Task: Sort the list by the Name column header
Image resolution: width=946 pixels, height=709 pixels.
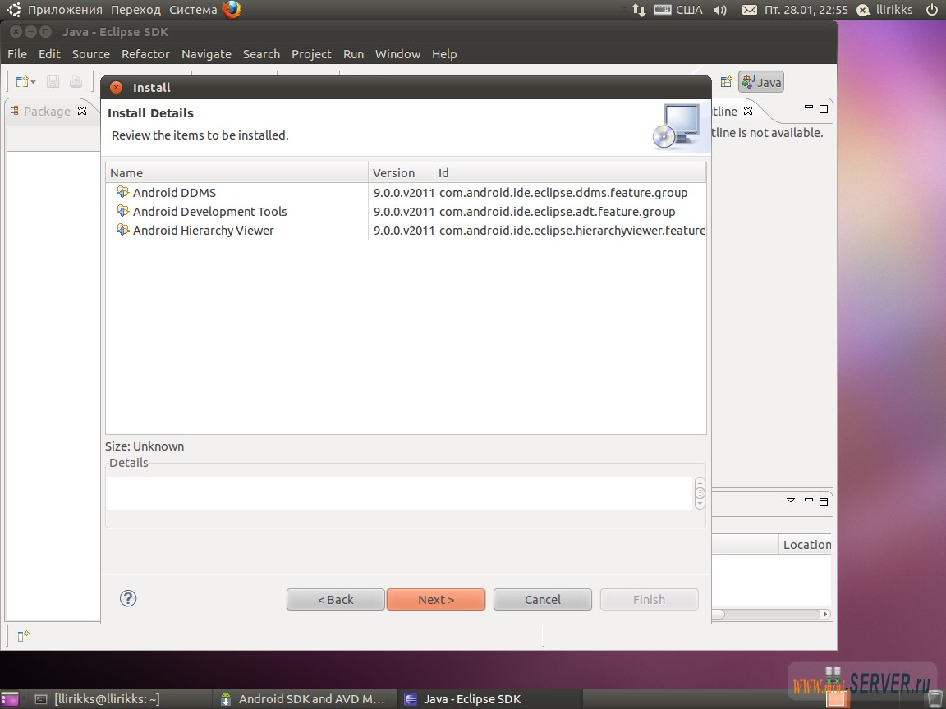Action: coord(237,172)
